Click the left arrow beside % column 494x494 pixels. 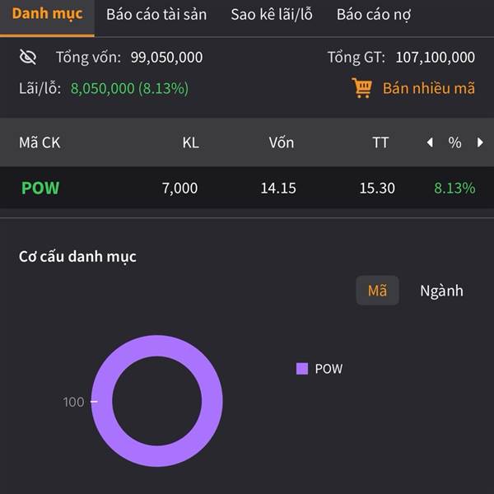pyautogui.click(x=430, y=142)
